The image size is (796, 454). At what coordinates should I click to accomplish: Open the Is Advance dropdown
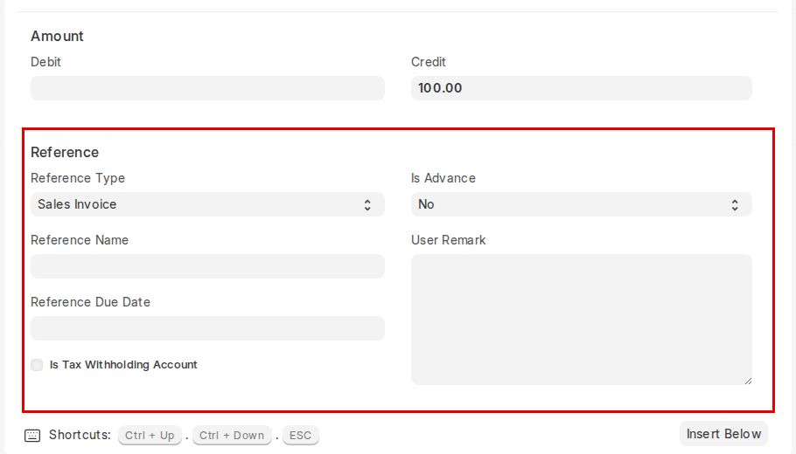(582, 204)
